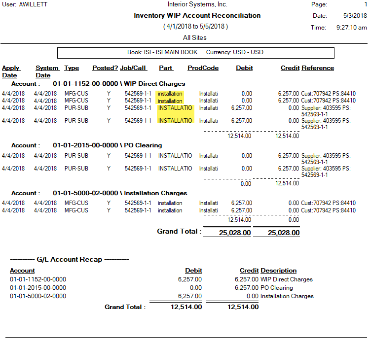Click the Apply Date column header

[11, 71]
